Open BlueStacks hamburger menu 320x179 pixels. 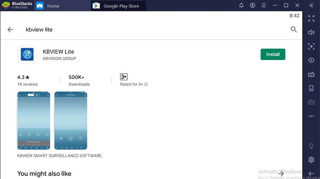pos(264,5)
